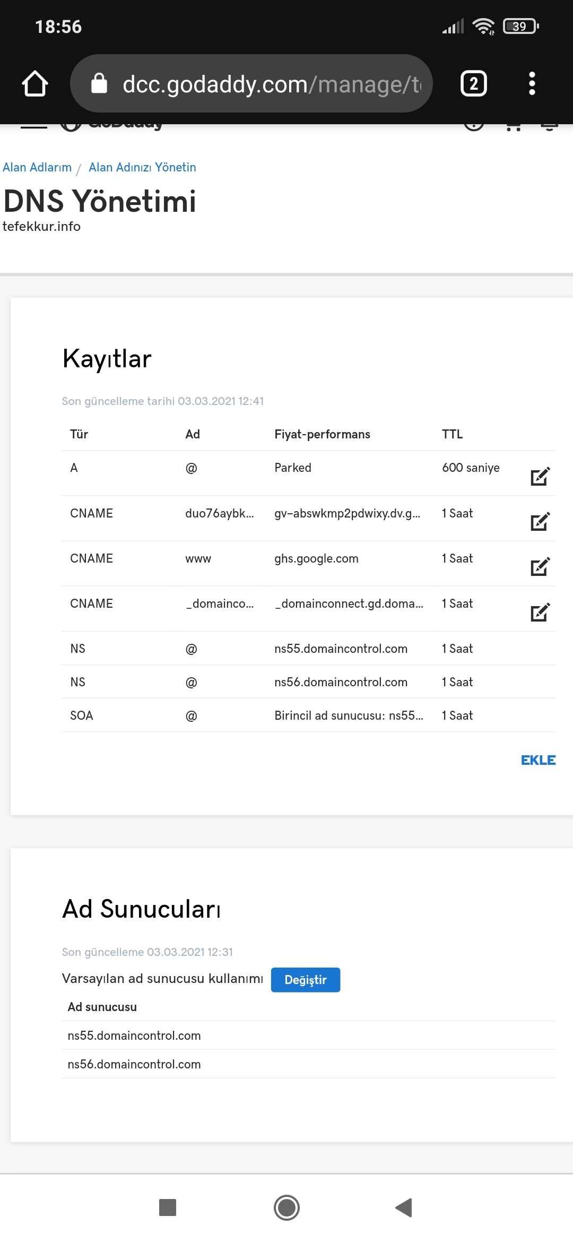Edit the duo76aybk CNAME record
Screen dimensions: 573x1242
pyautogui.click(x=540, y=521)
